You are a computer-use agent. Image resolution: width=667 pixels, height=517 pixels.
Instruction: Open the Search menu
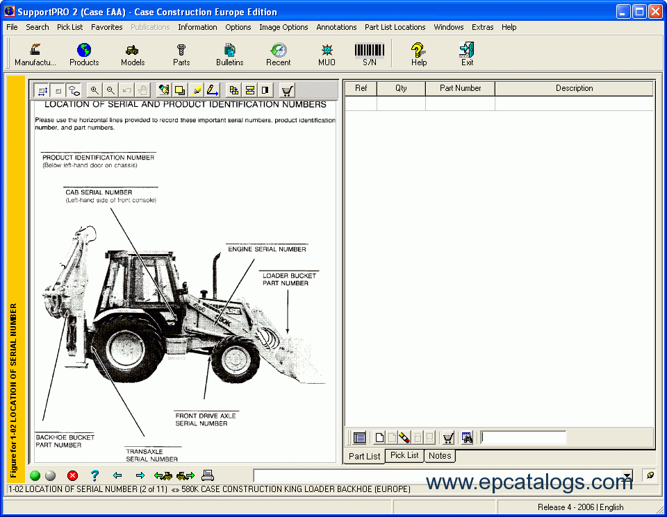coord(38,27)
